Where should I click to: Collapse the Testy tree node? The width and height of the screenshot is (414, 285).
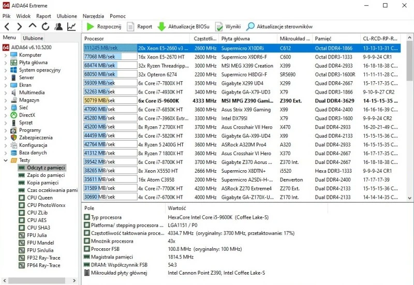pyautogui.click(x=6, y=160)
